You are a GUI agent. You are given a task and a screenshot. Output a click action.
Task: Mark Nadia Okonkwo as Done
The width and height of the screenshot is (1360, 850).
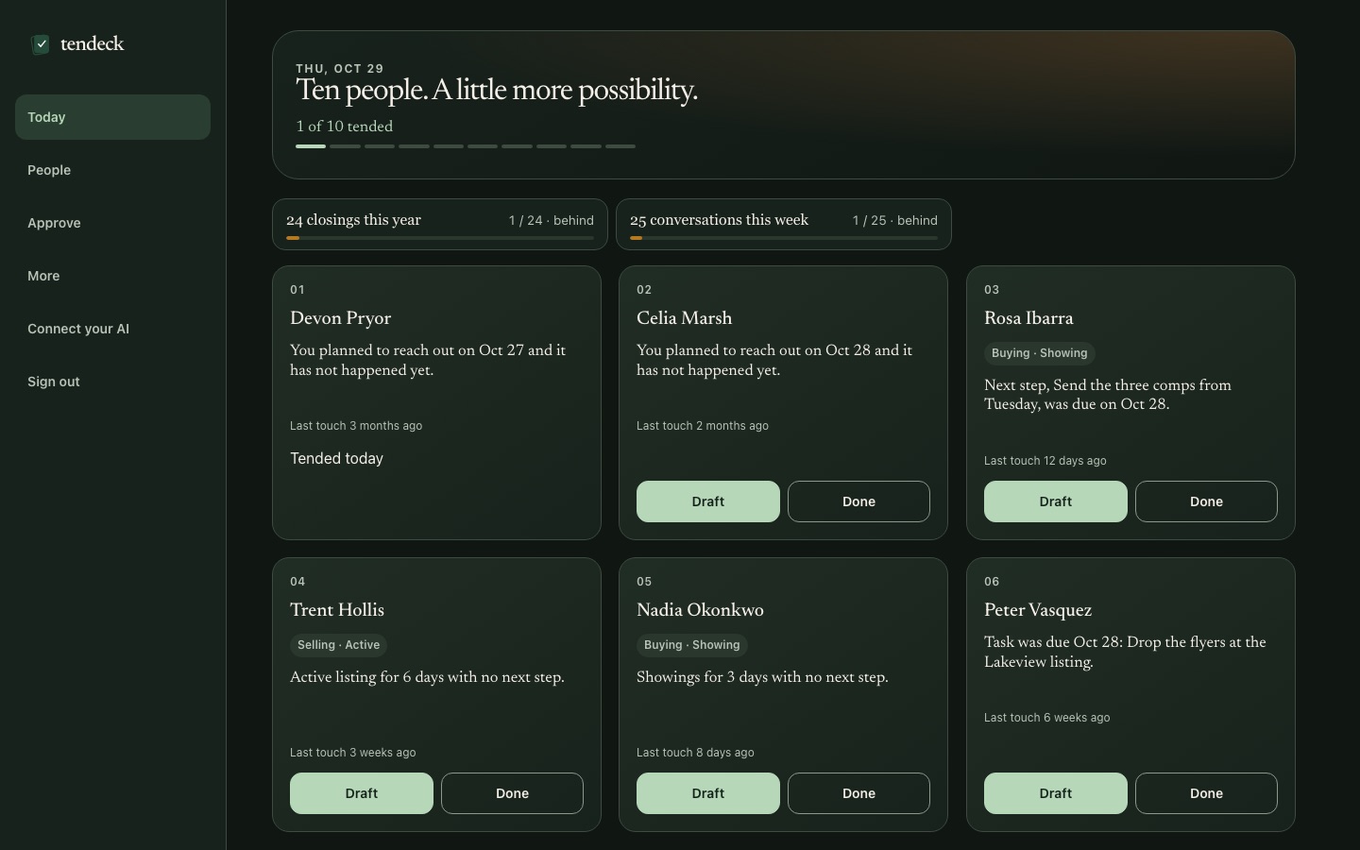pyautogui.click(x=858, y=793)
